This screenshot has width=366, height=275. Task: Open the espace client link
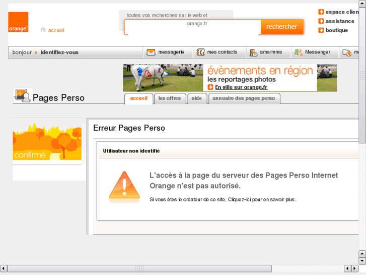[x=342, y=12]
